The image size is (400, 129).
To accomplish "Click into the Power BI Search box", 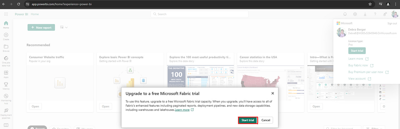I will 199,14.
